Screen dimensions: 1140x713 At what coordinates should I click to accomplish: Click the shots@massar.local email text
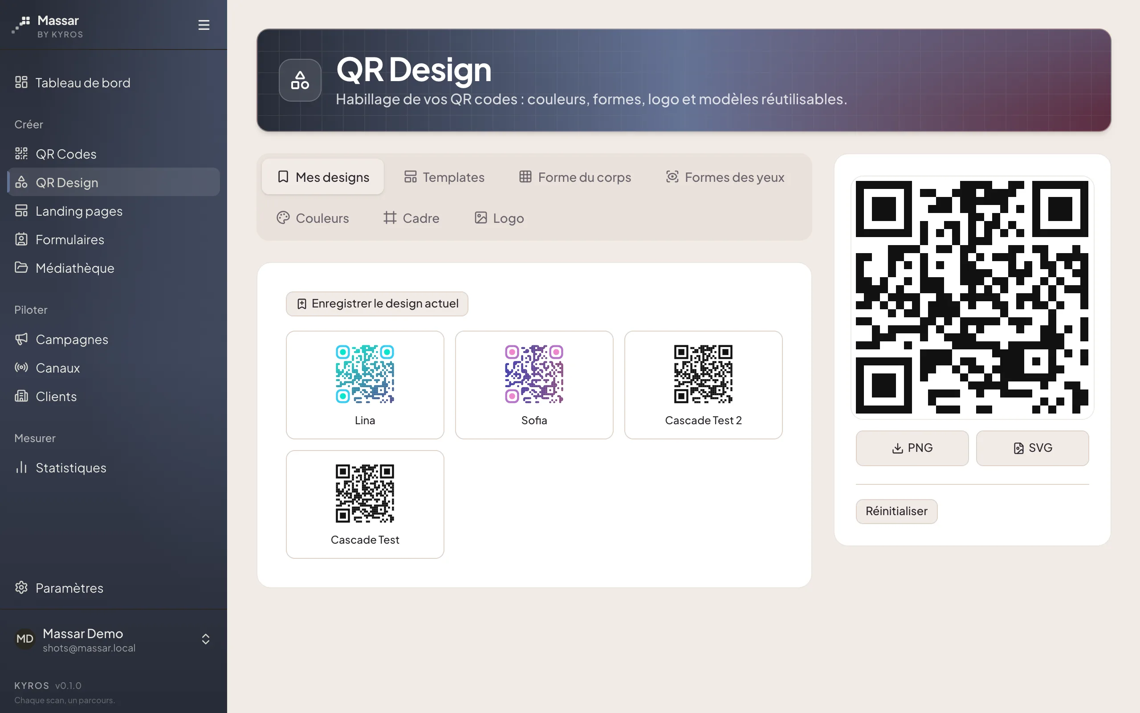pyautogui.click(x=89, y=648)
